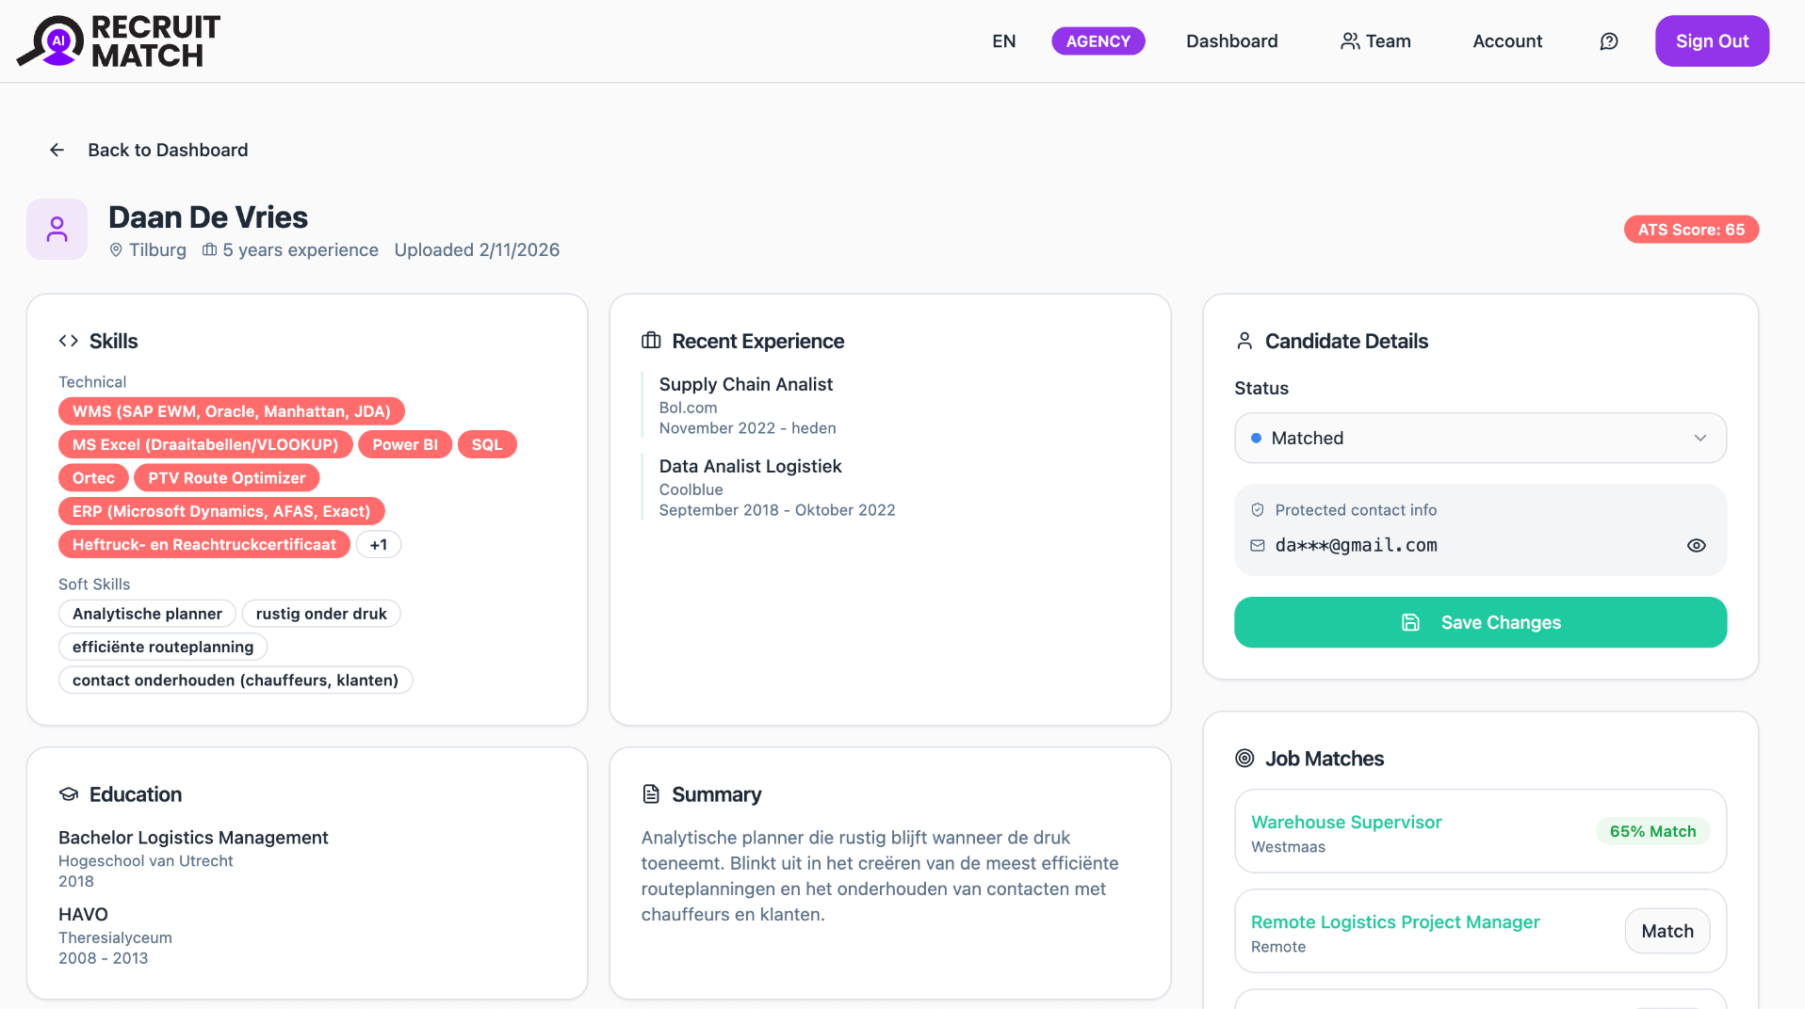Open the Status dropdown showing Matched
1805x1009 pixels.
point(1479,438)
